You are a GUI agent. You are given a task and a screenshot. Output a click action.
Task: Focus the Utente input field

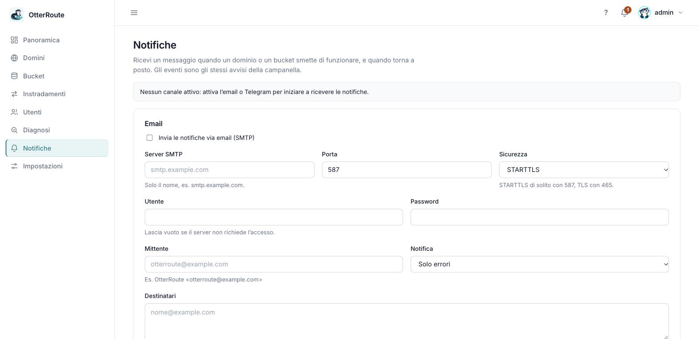pos(274,217)
